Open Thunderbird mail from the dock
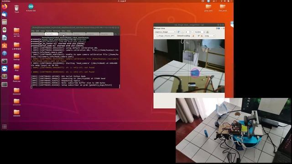The image size is (292, 164). [x=5, y=14]
